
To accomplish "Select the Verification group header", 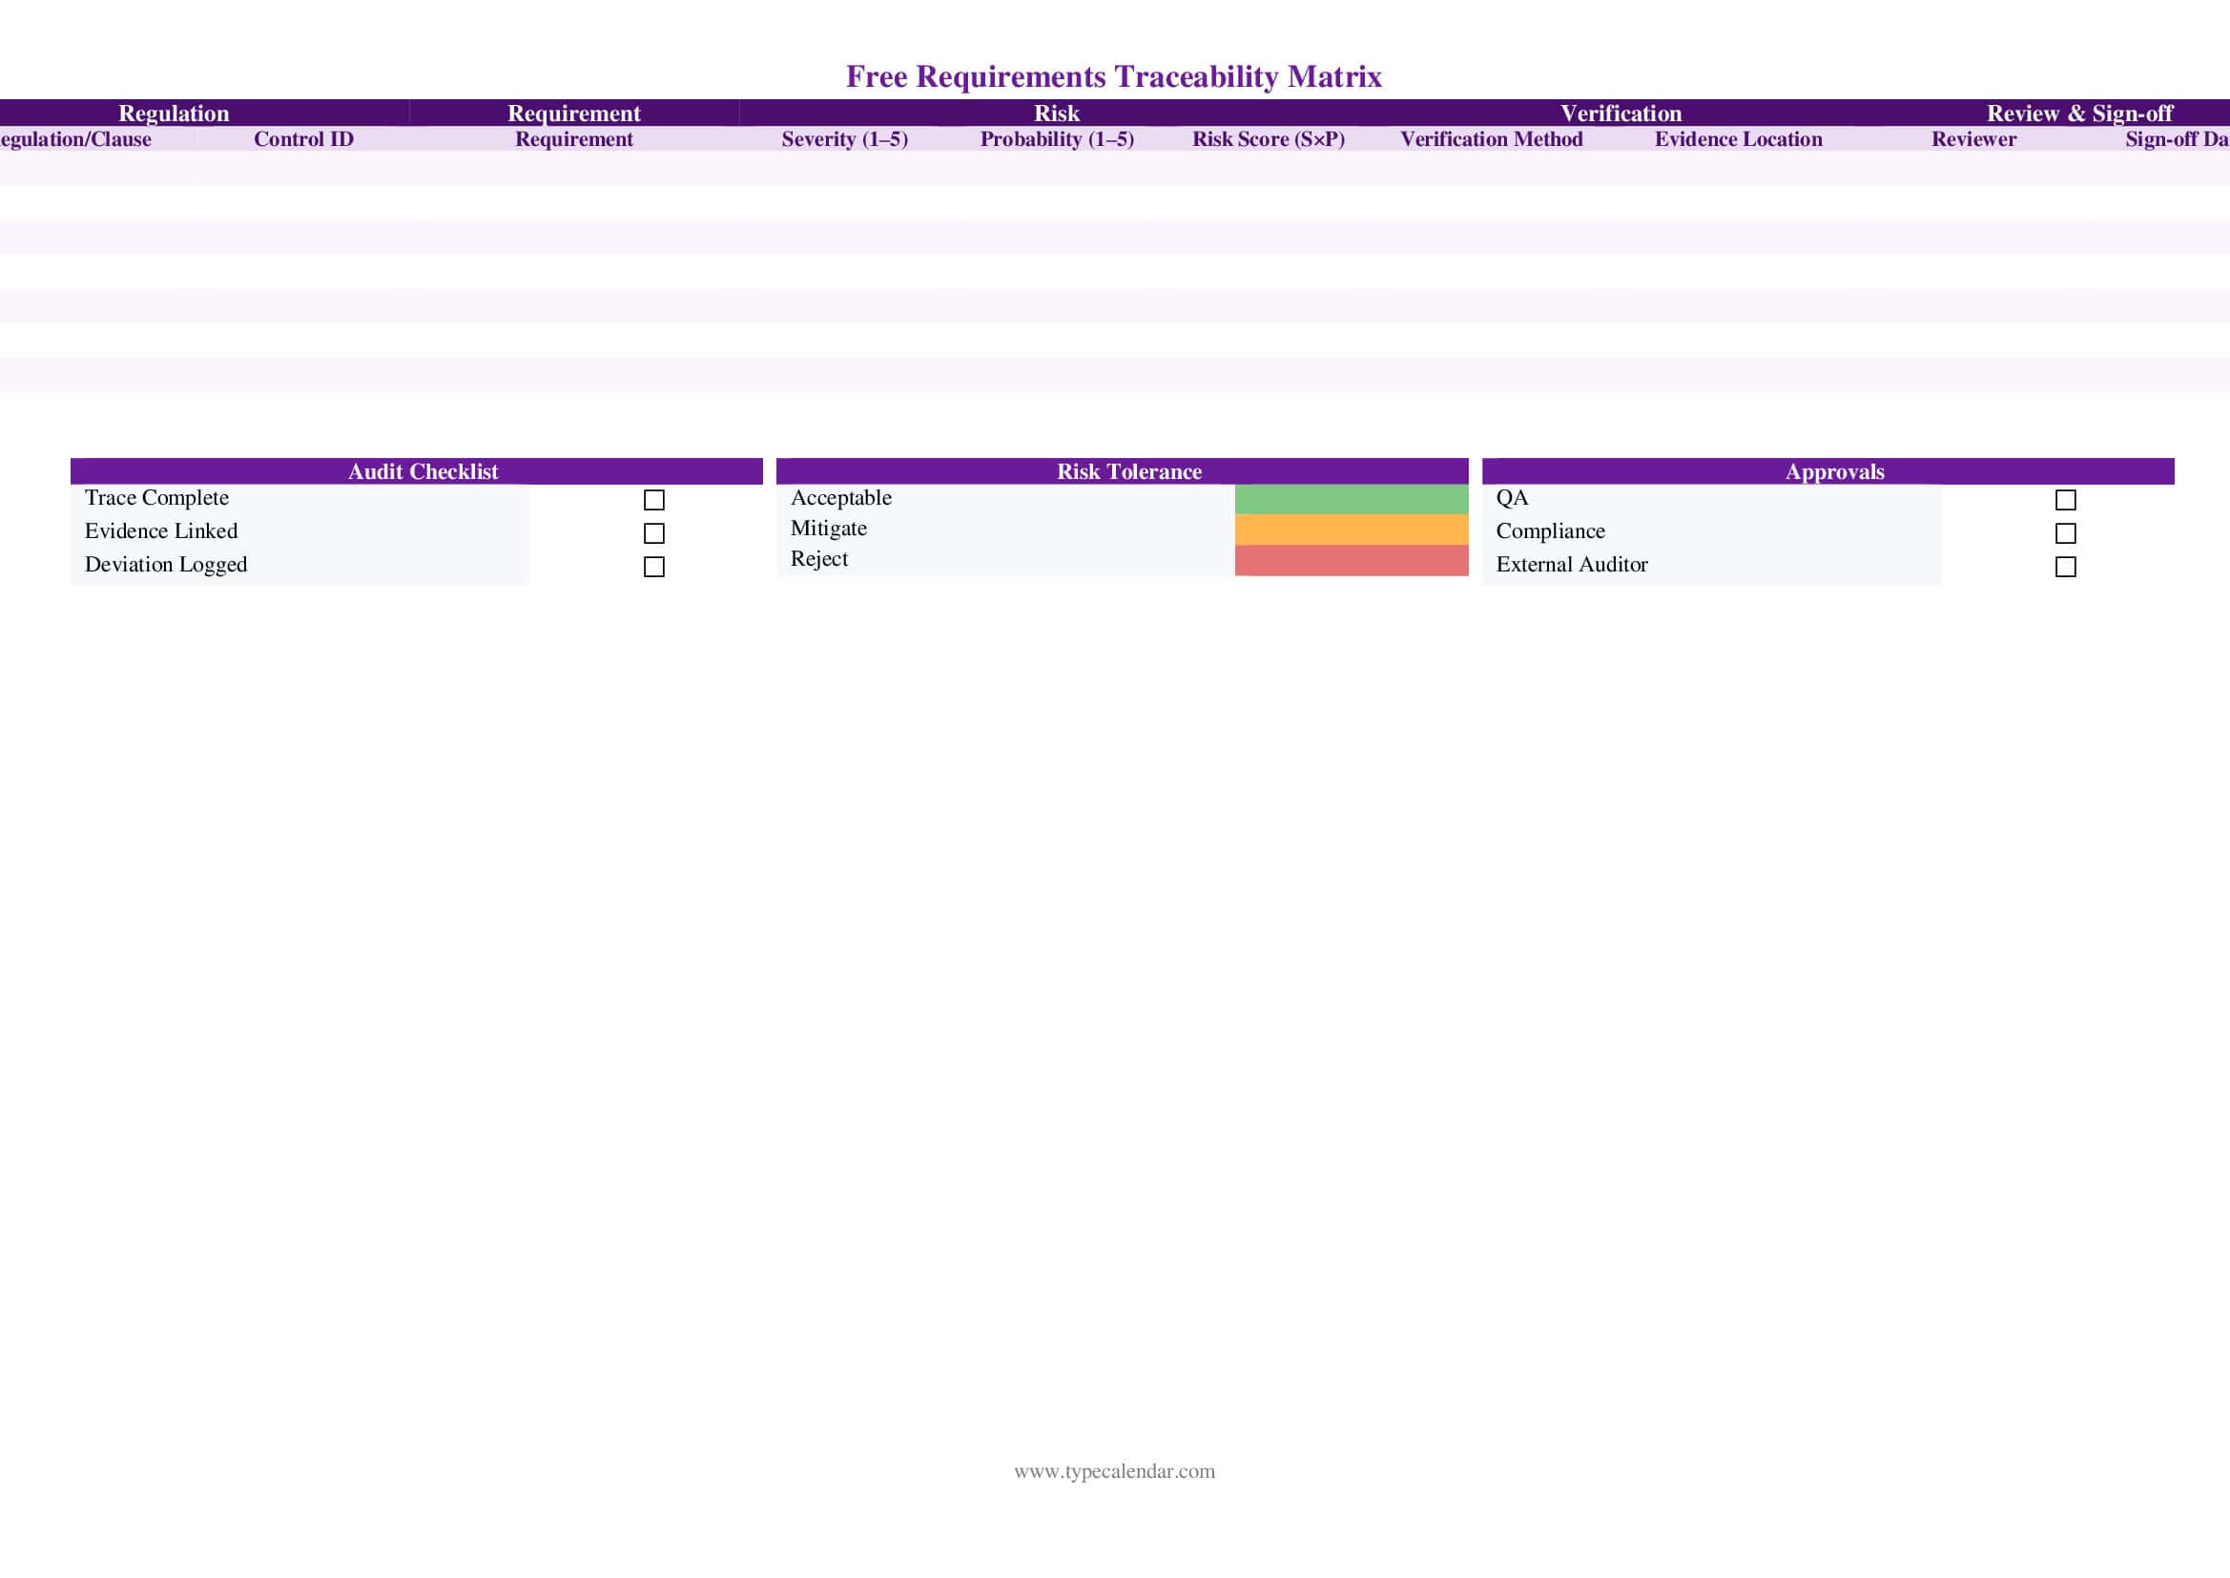I will click(x=1621, y=113).
